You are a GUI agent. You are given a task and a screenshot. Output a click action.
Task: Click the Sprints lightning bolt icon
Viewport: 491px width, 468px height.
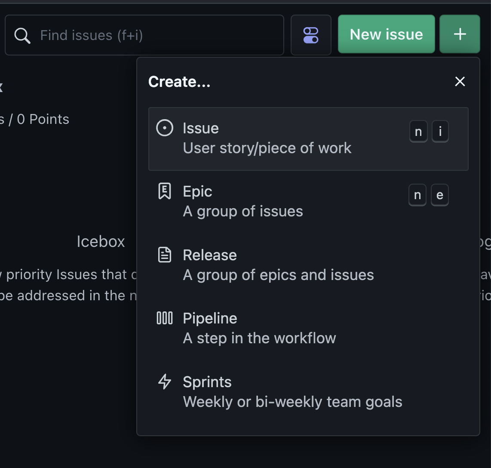click(x=165, y=382)
